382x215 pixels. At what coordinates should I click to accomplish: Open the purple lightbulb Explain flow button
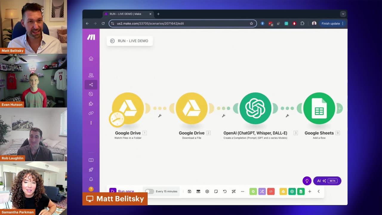tap(307, 181)
